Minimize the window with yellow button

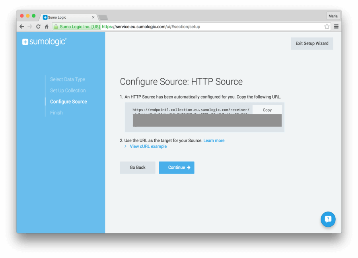[28, 16]
